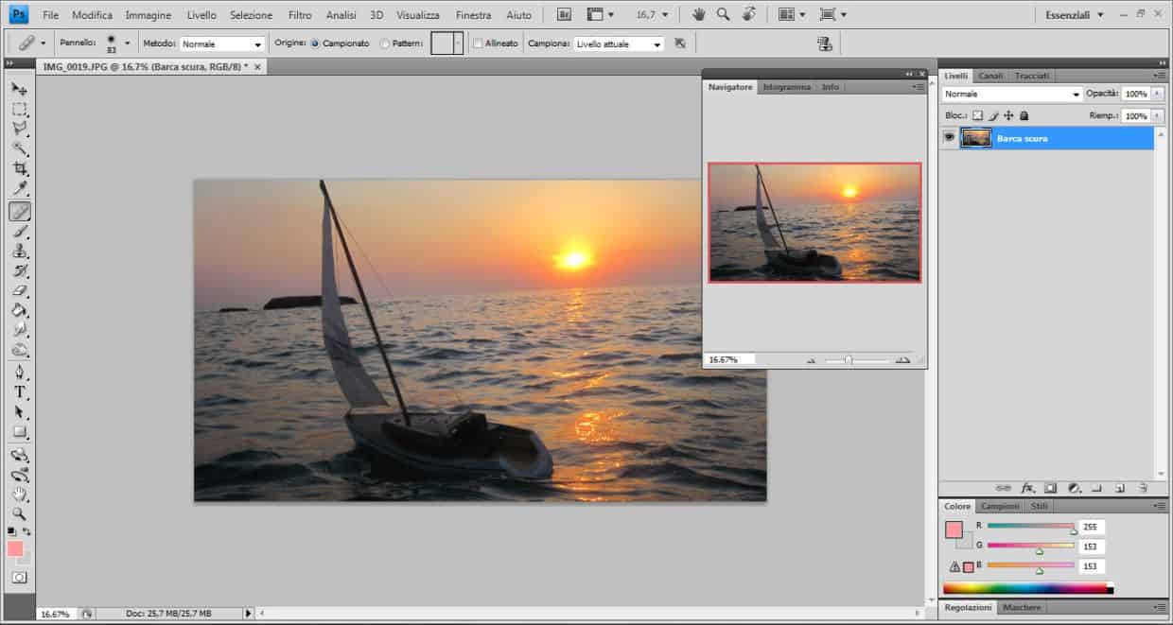Pick the Eyedropper tool
Image resolution: width=1173 pixels, height=625 pixels.
(x=19, y=189)
